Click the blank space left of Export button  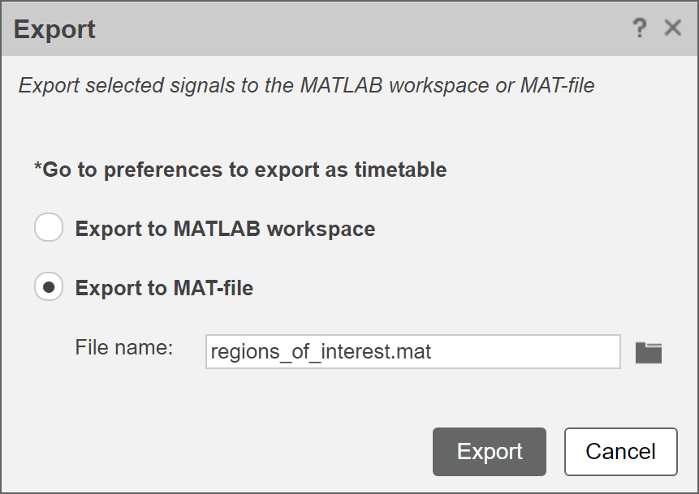tap(244, 451)
